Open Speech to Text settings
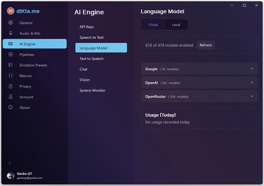Viewport: 264px width, 186px height. 101,37
